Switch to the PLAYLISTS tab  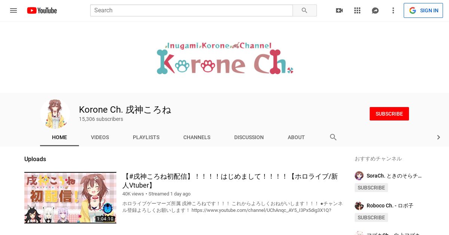click(x=146, y=137)
